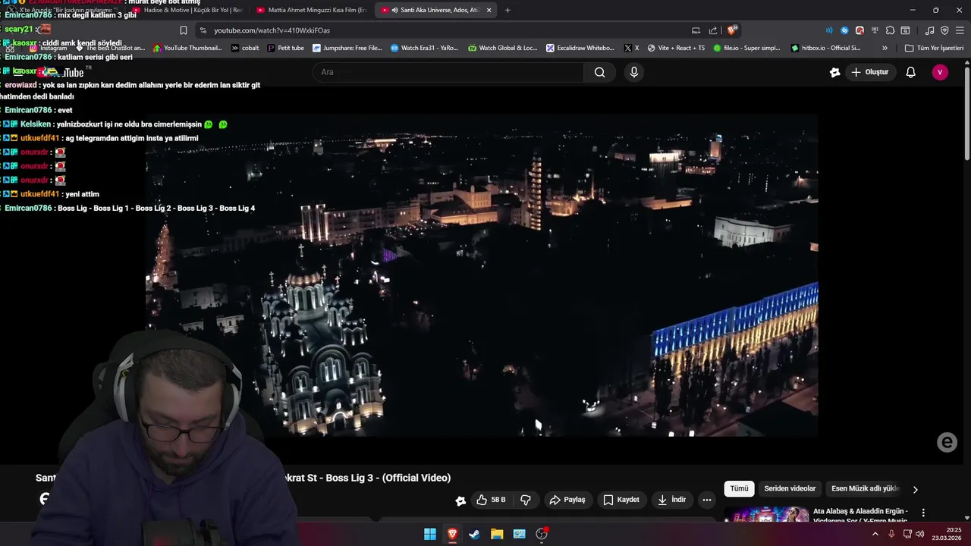
Task: Select the Seriden videolar chip
Action: [x=790, y=489]
